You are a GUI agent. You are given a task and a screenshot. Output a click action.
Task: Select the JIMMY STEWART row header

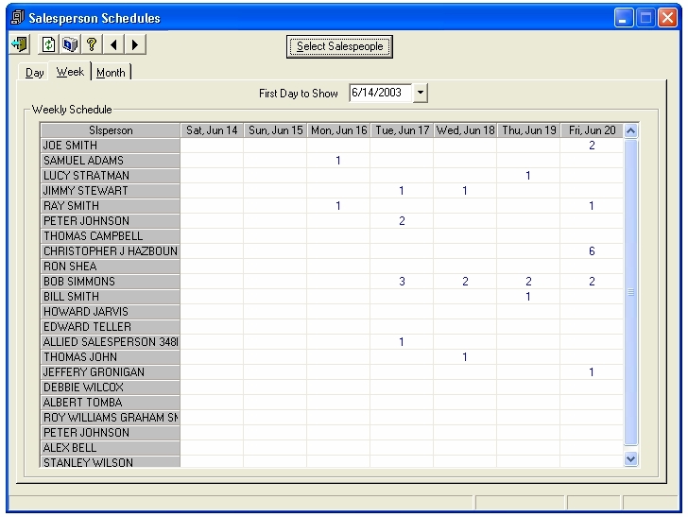111,191
